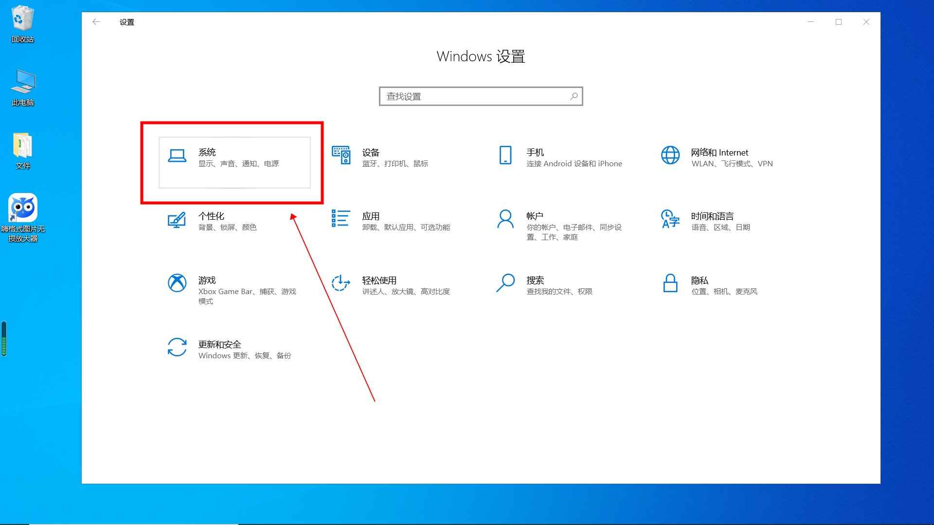Viewport: 934px width, 525px height.
Task: Open 手机 settings to connect Android or iPhone
Action: point(559,158)
